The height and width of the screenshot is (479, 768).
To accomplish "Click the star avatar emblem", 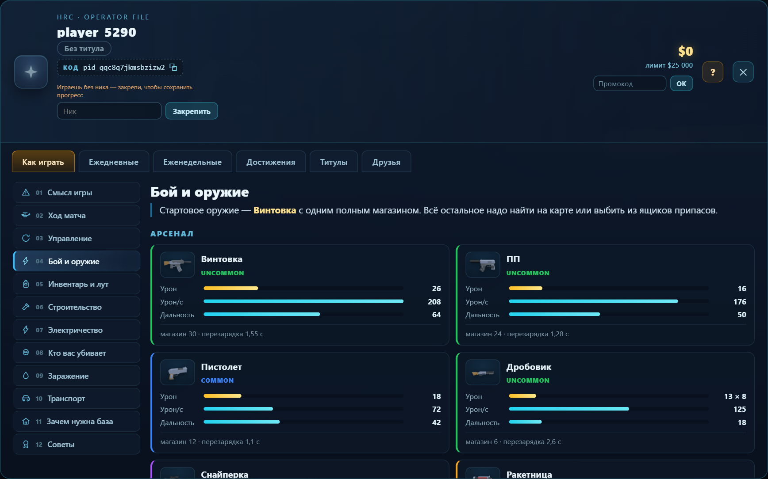I will (x=31, y=72).
